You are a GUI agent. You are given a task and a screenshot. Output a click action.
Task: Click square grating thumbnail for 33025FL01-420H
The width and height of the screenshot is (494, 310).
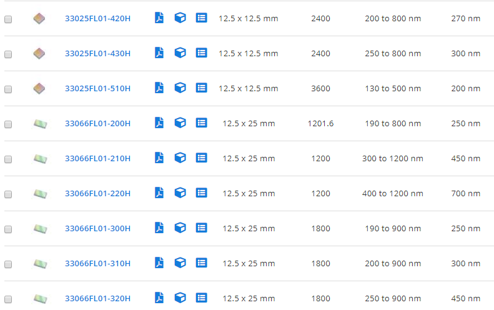[x=39, y=18]
